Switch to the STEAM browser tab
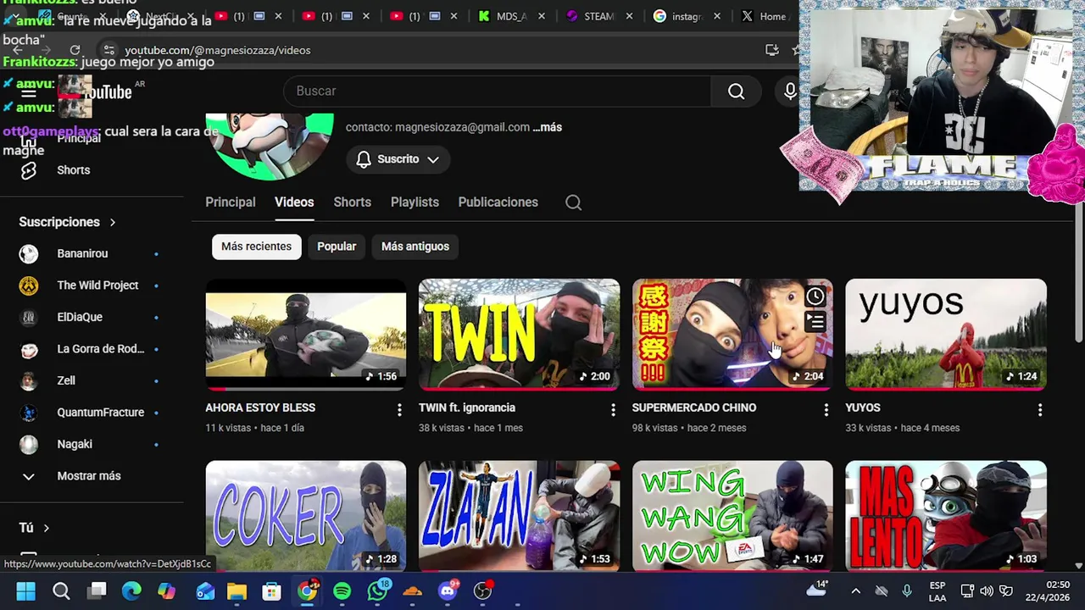 click(600, 16)
